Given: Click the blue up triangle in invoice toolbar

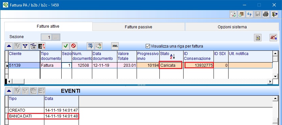Looking at the screenshot, I should [x=9, y=46].
